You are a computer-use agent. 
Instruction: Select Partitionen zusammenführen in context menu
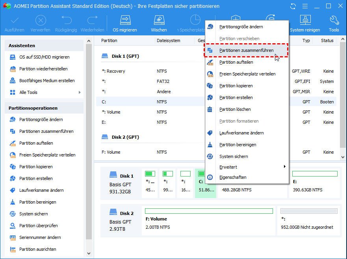(x=246, y=50)
